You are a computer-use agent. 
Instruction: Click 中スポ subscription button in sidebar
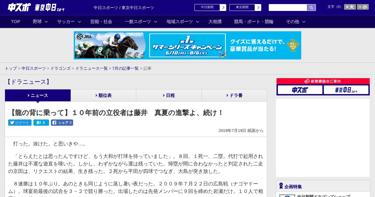click(x=300, y=90)
